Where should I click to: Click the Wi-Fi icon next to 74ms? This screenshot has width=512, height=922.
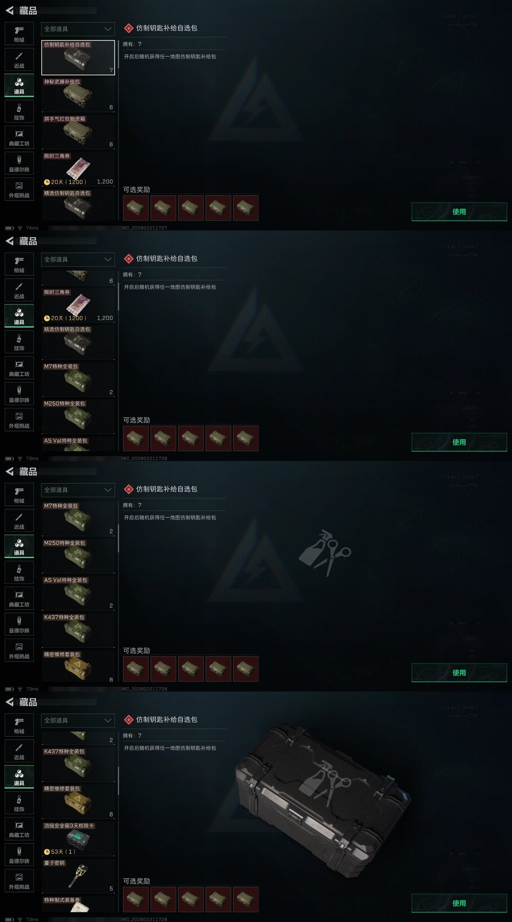[20, 228]
